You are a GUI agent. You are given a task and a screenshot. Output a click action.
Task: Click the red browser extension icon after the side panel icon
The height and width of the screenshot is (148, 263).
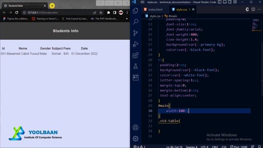click(x=121, y=13)
